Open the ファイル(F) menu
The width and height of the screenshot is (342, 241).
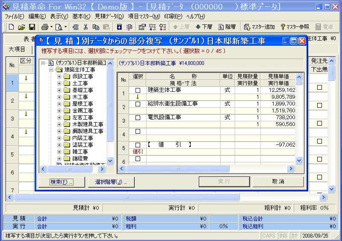click(14, 16)
